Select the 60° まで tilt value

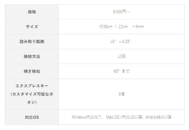tap(122, 71)
